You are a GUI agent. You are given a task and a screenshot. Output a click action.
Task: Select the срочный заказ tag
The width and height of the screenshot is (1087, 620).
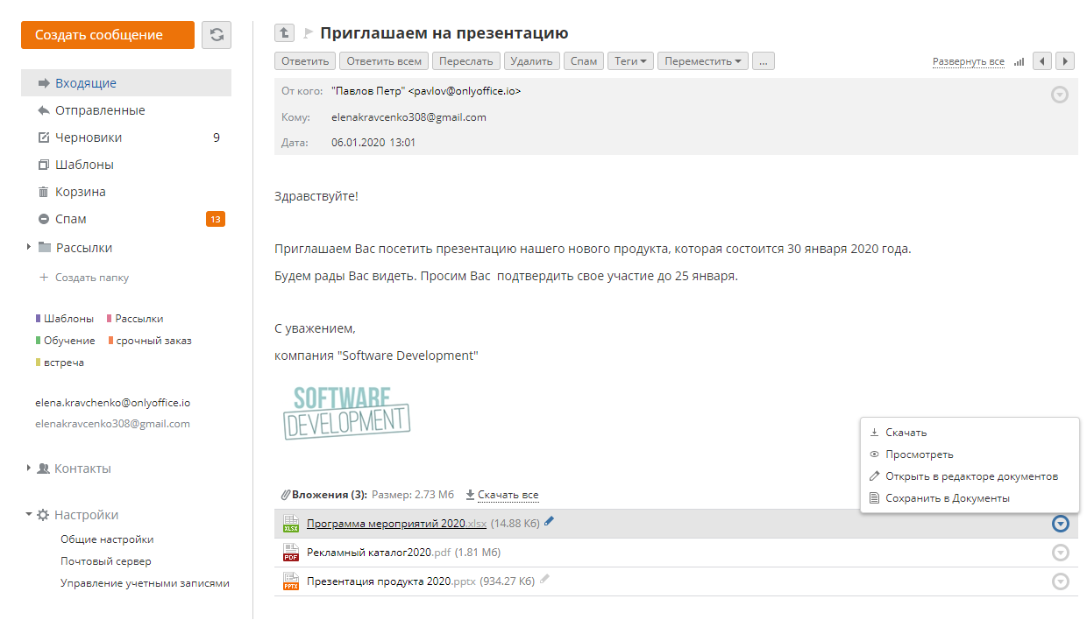click(150, 341)
